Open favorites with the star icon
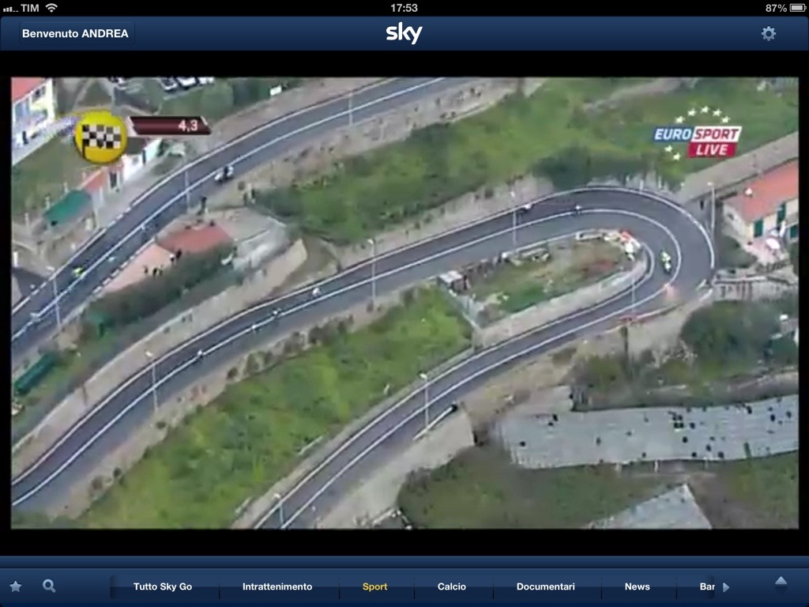The image size is (809, 607). (x=16, y=586)
